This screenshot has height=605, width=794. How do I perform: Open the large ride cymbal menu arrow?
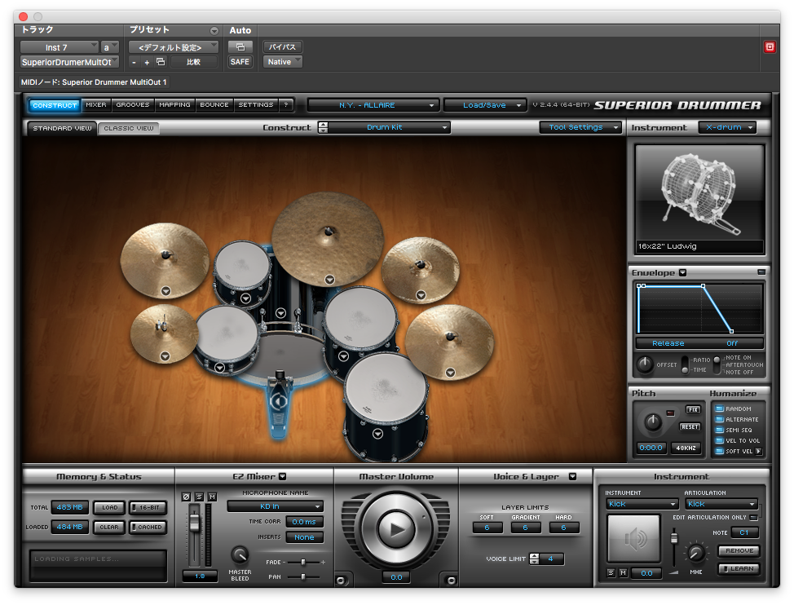pos(329,280)
